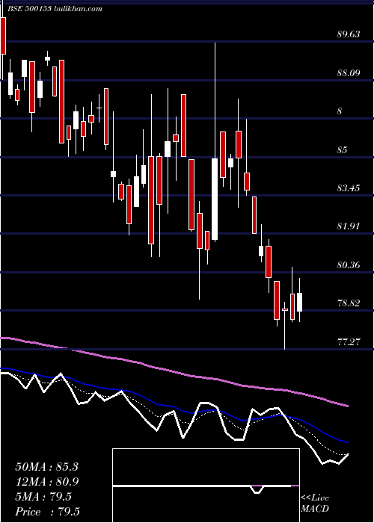Image resolution: width=374 pixels, height=523 pixels.
Task: Click the 5MA : 79.5 readout
Action: 43,497
